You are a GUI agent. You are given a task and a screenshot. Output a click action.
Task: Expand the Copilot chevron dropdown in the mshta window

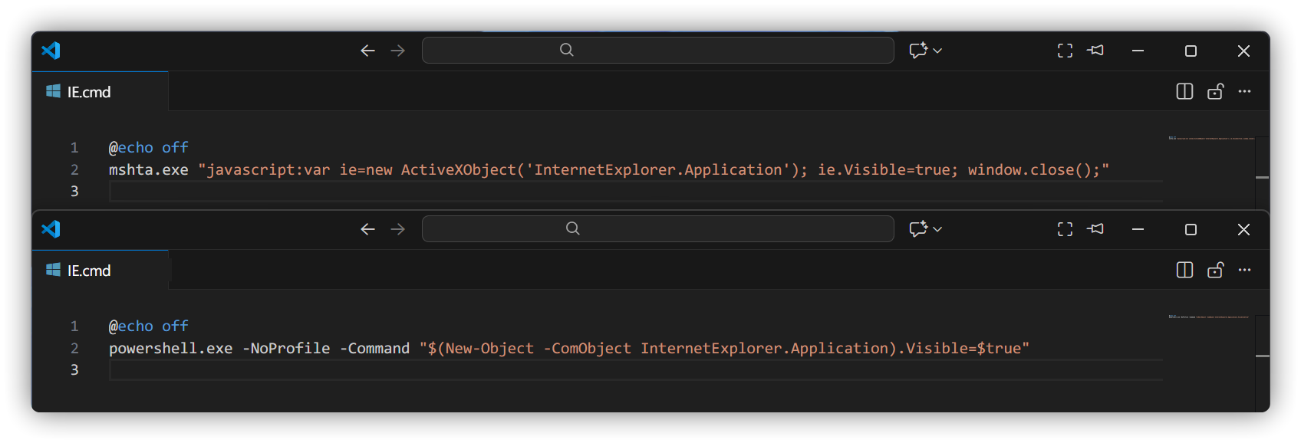[937, 51]
